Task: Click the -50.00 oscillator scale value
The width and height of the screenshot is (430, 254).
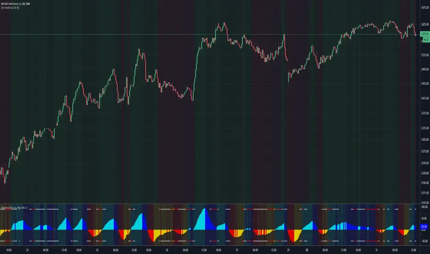Action: pos(424,241)
